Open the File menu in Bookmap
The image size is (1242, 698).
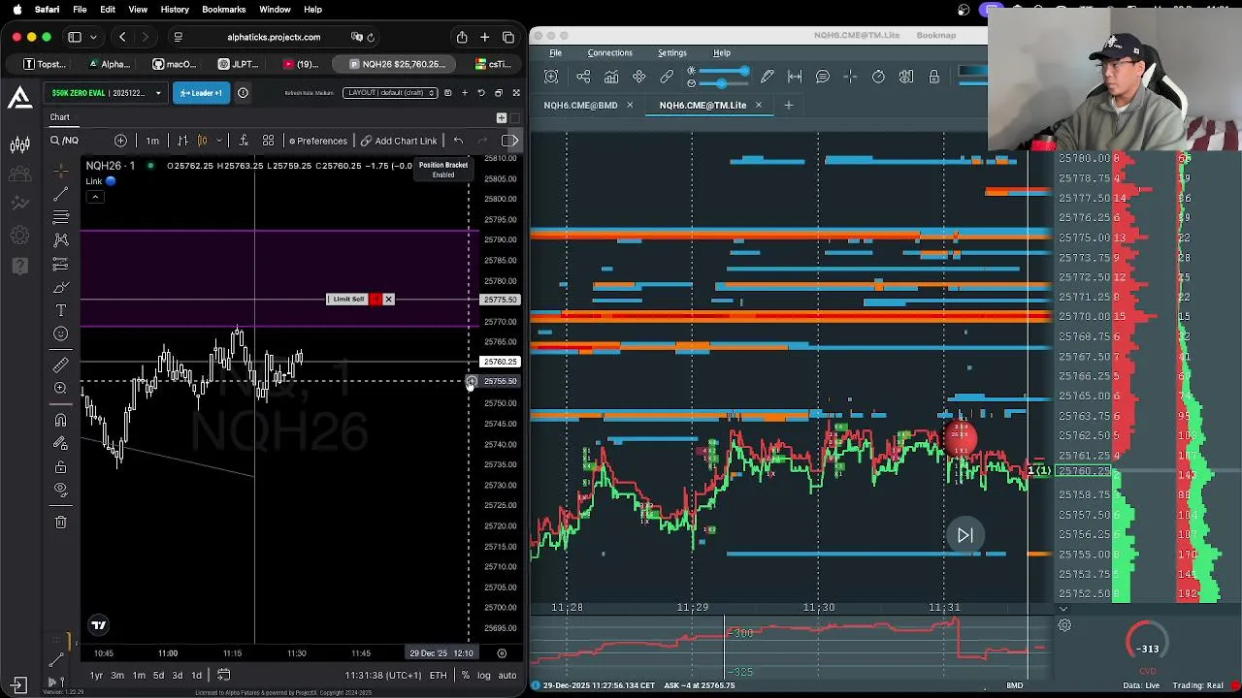click(x=555, y=52)
